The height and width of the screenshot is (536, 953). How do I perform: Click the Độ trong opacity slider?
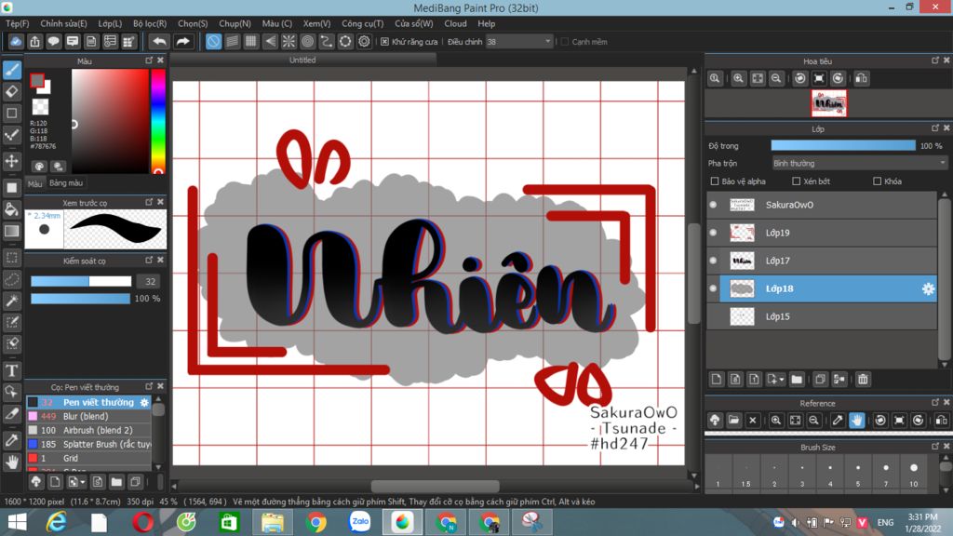843,146
